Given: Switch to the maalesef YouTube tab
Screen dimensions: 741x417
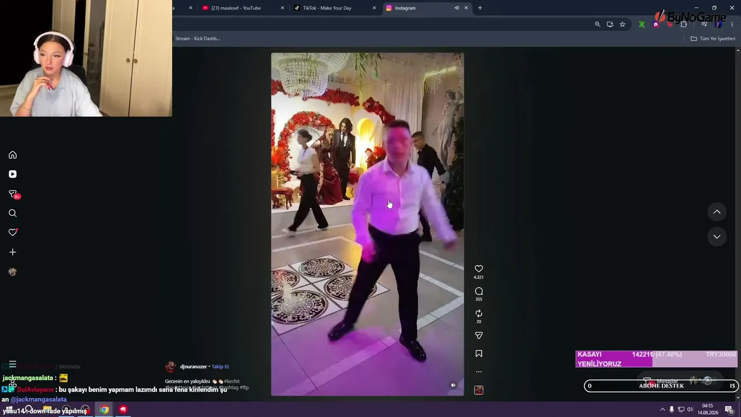Looking at the screenshot, I should click(236, 8).
